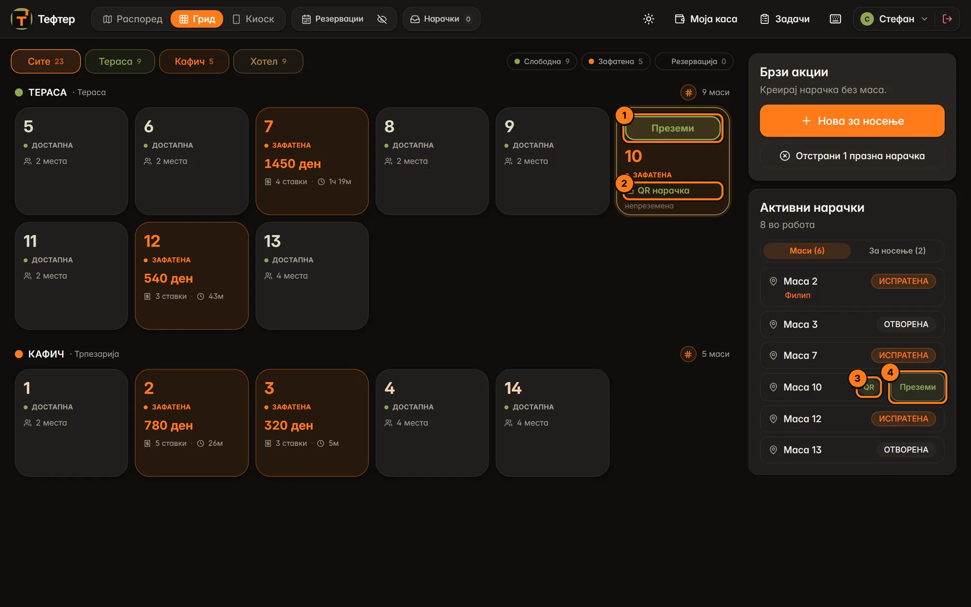971x607 pixels.
Task: Open the keyboard shortcuts icon
Action: 835,19
